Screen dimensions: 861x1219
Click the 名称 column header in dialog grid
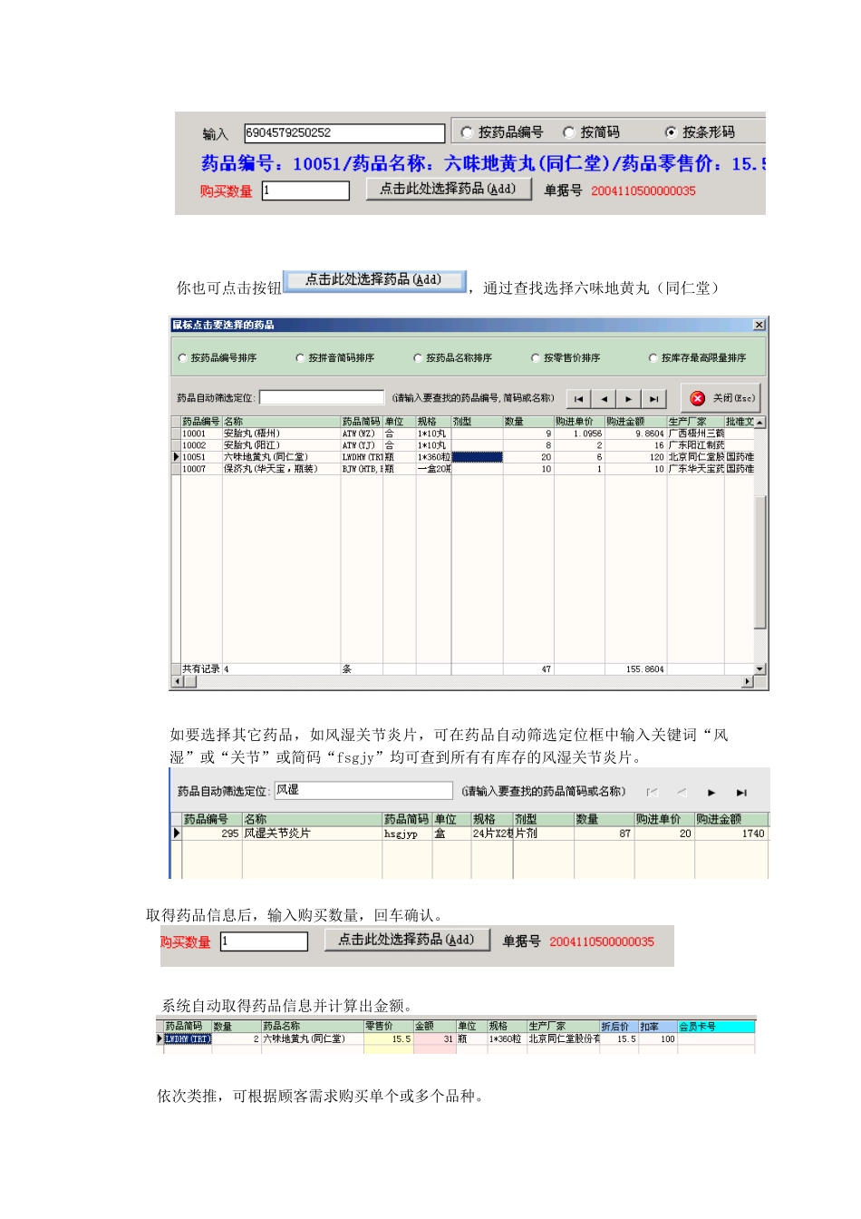coord(281,422)
